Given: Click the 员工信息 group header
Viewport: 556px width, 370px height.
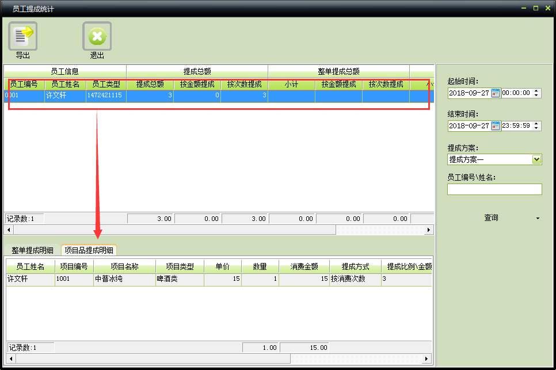Looking at the screenshot, I should pos(65,71).
